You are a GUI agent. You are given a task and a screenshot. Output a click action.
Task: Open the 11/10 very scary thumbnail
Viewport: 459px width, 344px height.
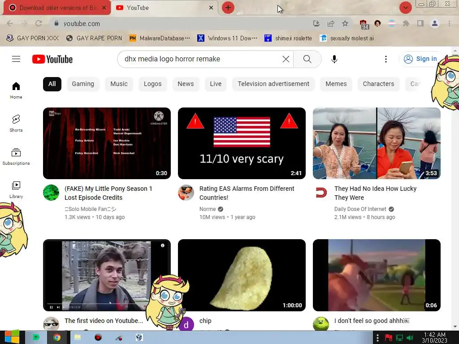[x=242, y=143]
